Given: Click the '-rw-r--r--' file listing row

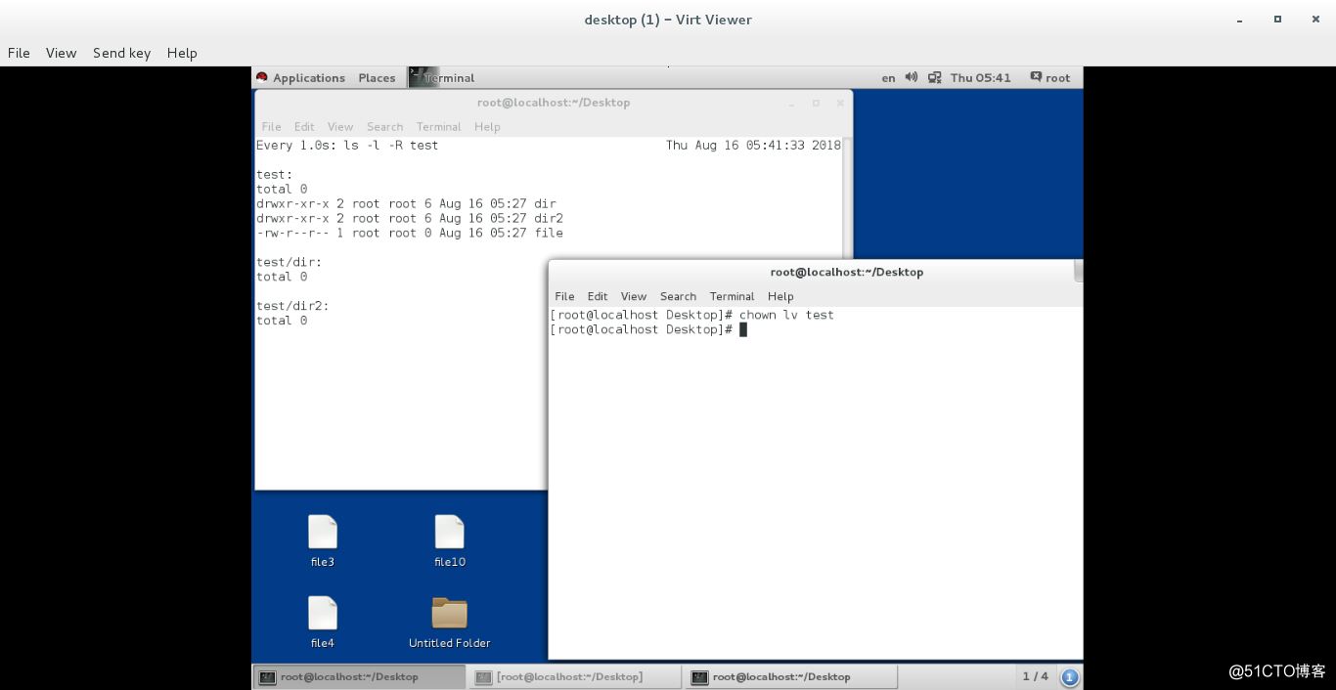Looking at the screenshot, I should coord(410,234).
